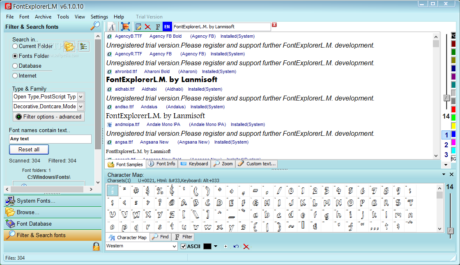Viewport: 460px width, 265px height.
Task: Click the edit sample text notepad icon
Action: click(138, 27)
